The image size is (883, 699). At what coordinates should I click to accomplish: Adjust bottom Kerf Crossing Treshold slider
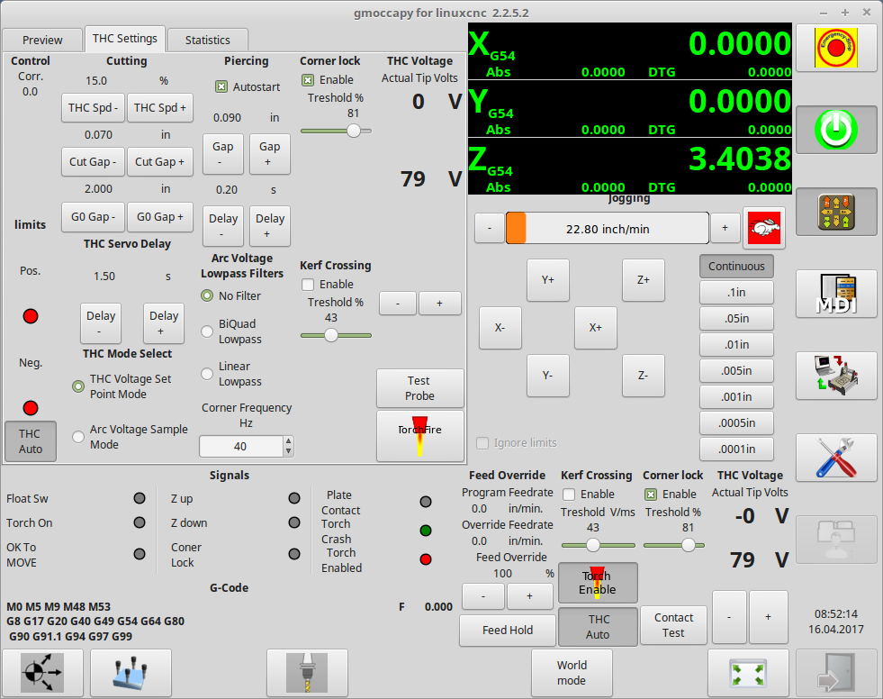tap(598, 545)
